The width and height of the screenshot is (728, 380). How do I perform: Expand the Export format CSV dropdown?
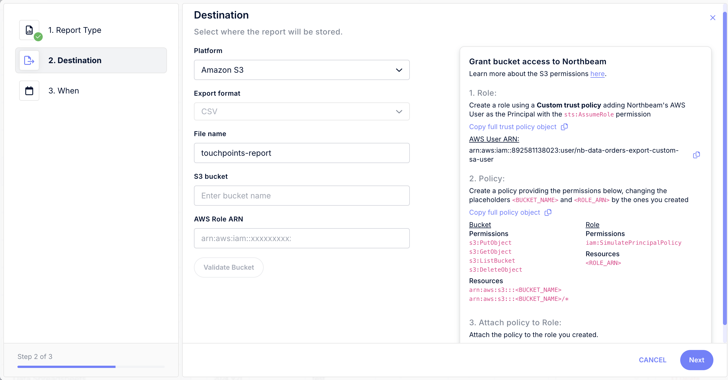[301, 111]
